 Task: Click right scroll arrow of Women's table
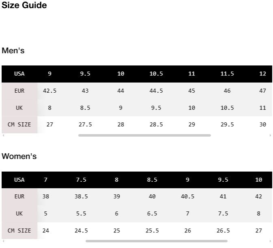(x=270, y=241)
